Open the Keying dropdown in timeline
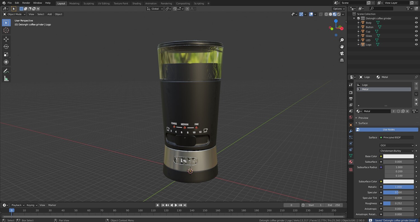The width and height of the screenshot is (420, 222). [32, 205]
